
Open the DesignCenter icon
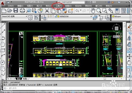[123, 11]
